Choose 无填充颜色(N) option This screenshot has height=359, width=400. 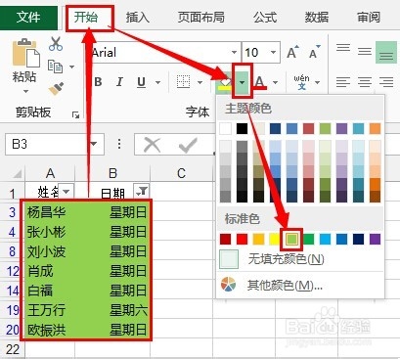coord(300,259)
